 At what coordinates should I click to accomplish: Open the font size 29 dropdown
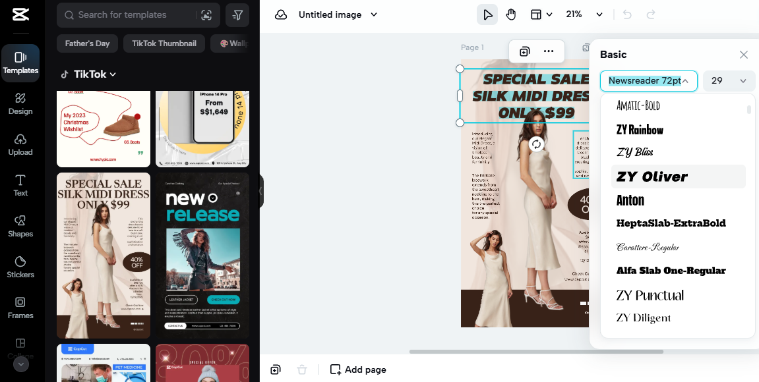point(729,81)
